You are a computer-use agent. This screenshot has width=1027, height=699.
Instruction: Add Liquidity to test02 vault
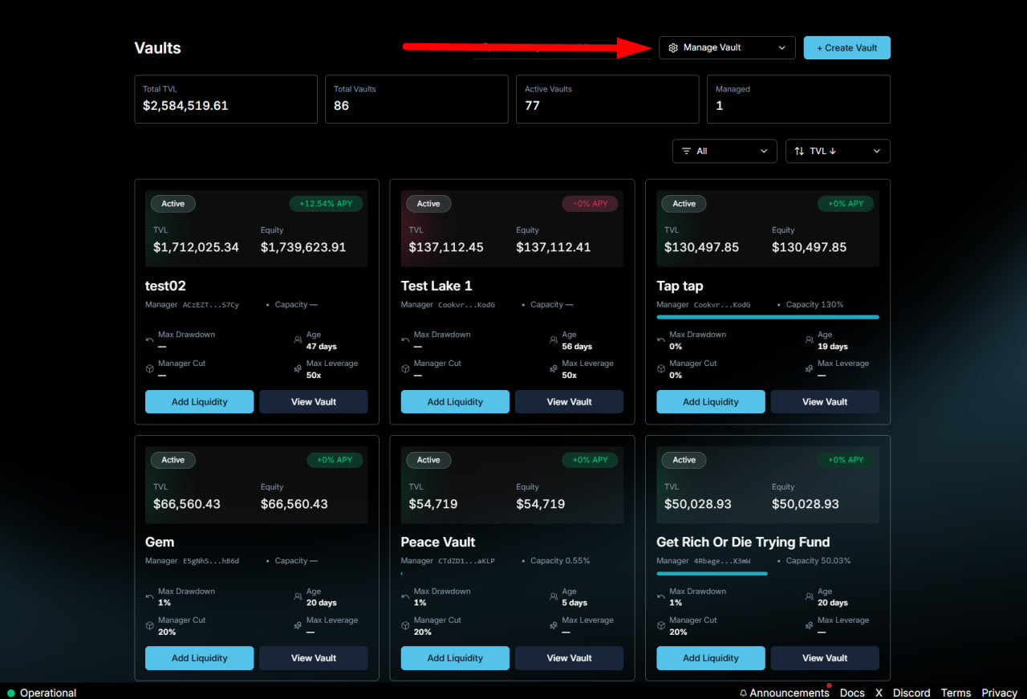199,401
